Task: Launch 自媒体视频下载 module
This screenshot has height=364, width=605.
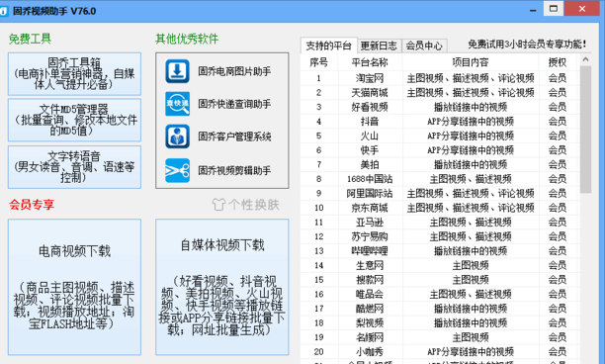Action: click(x=221, y=287)
